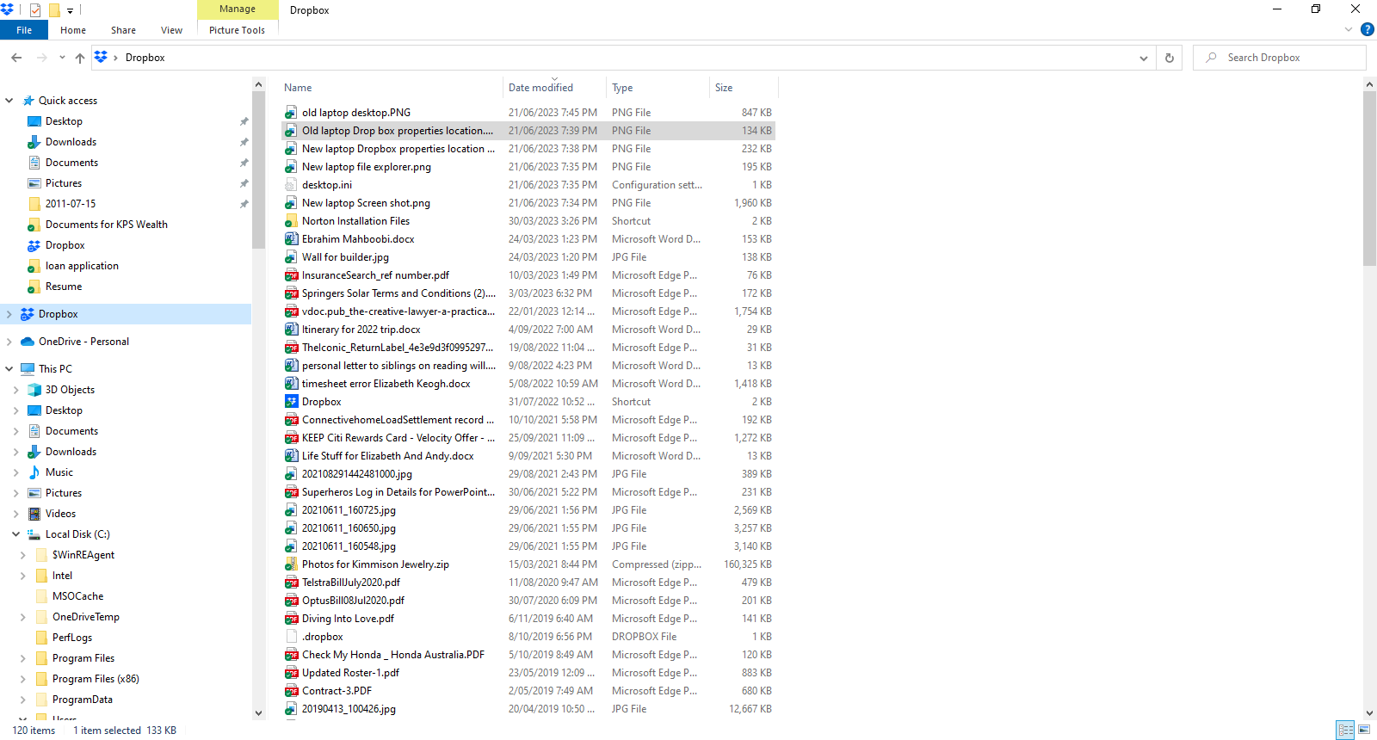This screenshot has width=1377, height=740.
Task: Select Documents for KPS Wealth folder
Action: (106, 225)
